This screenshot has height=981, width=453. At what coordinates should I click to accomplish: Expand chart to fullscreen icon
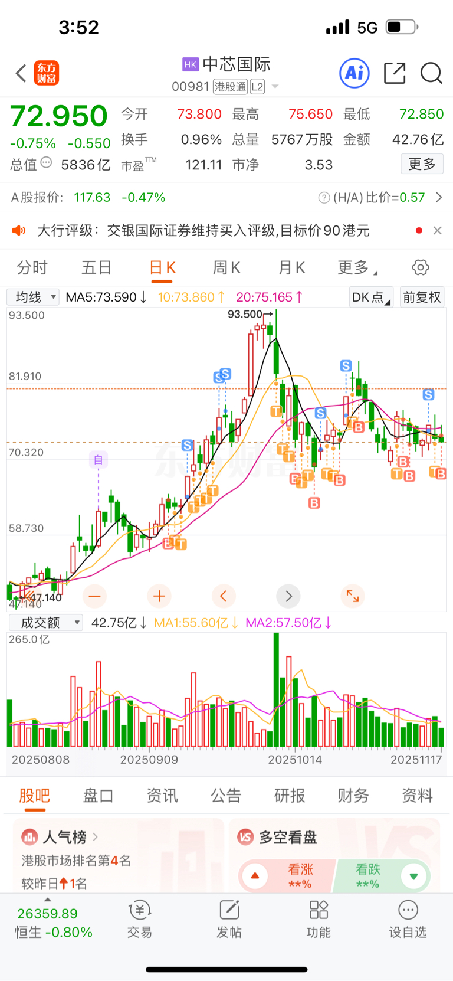(353, 596)
